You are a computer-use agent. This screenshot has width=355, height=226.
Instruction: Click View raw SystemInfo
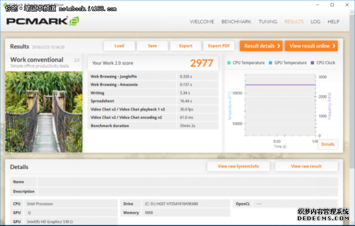[x=238, y=167]
